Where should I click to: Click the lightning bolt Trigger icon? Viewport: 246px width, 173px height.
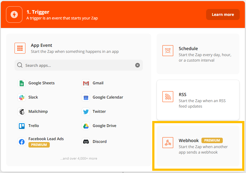point(14,15)
